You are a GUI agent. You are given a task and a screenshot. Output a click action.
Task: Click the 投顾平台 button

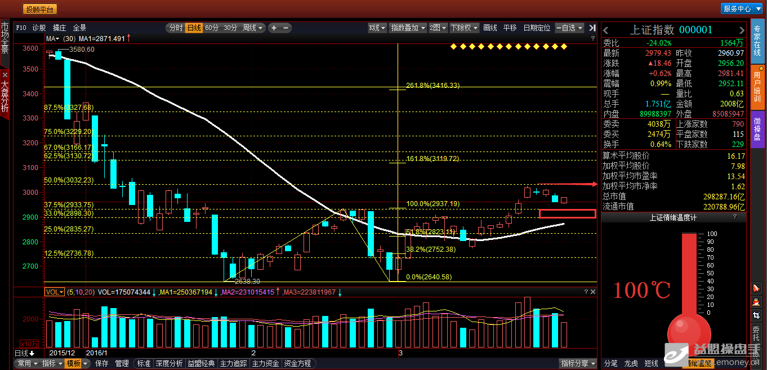(40, 9)
